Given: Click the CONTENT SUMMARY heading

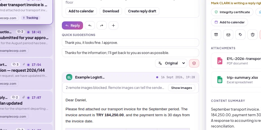Looking at the screenshot, I should pos(228,101).
